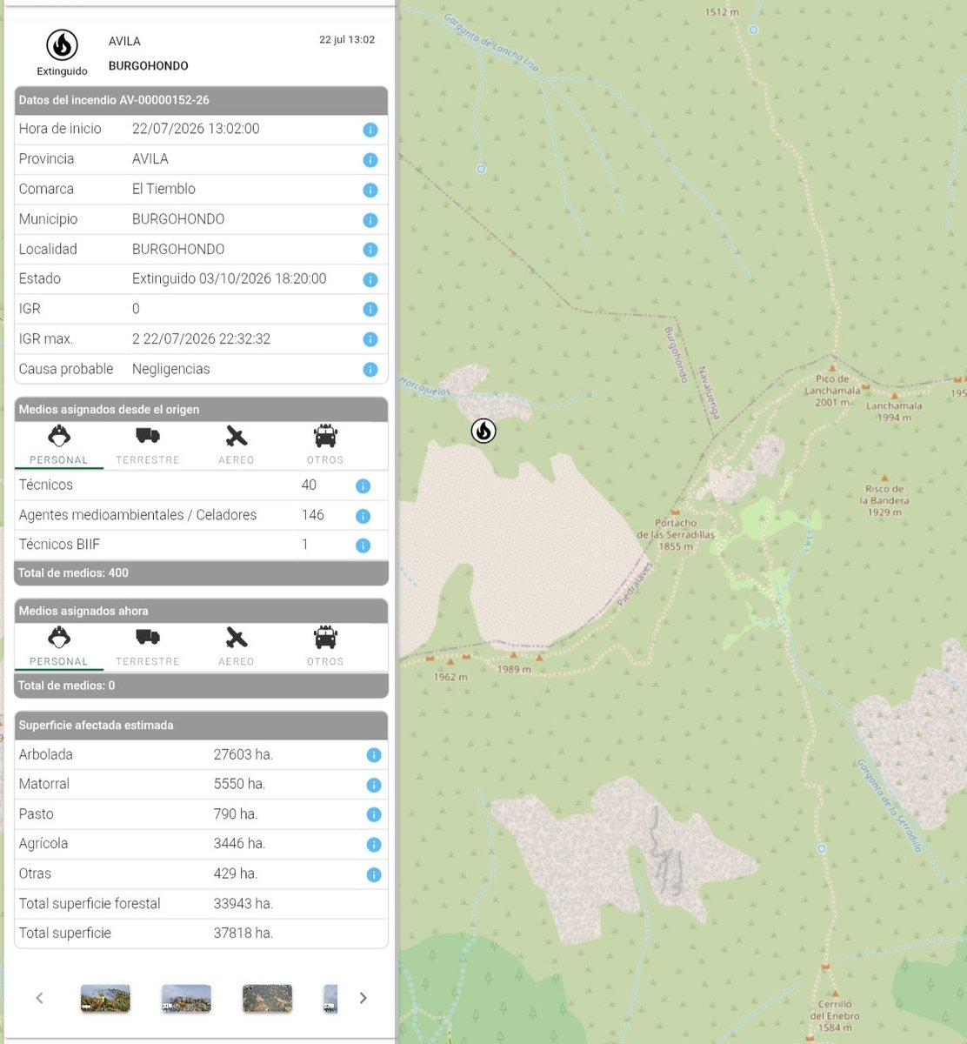The width and height of the screenshot is (967, 1044).
Task: Click Total superficie value 37818 ha.
Action: click(x=243, y=934)
